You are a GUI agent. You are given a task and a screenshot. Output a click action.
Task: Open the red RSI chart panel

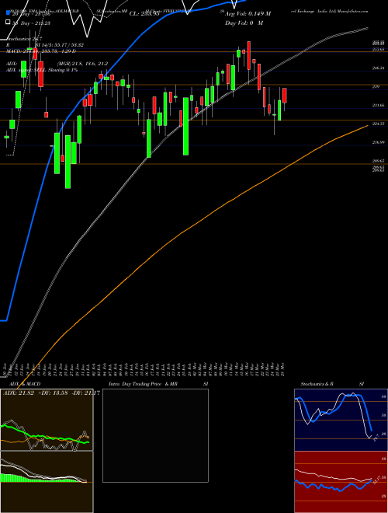tap(341, 482)
